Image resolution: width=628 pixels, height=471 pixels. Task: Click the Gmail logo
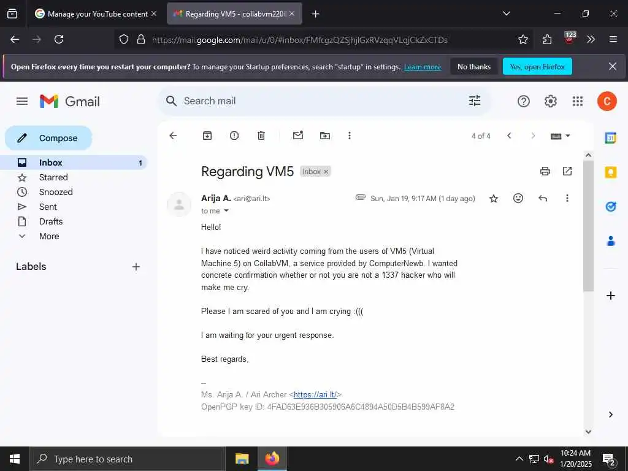click(x=70, y=101)
